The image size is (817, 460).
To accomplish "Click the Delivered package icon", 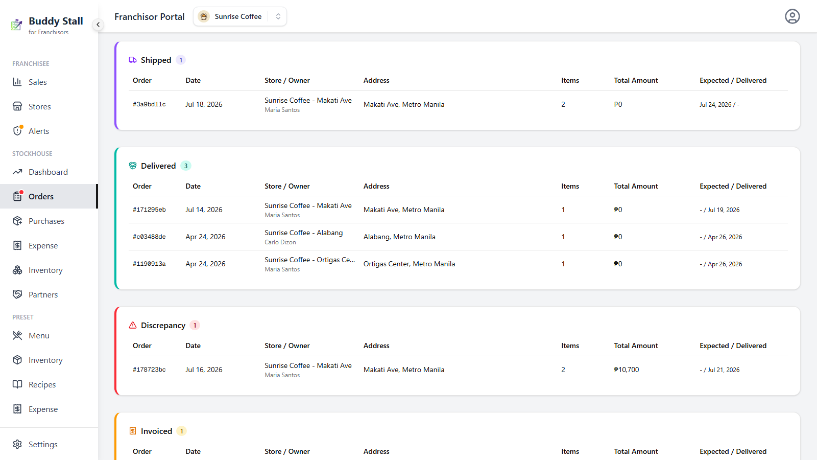I will pos(133,166).
